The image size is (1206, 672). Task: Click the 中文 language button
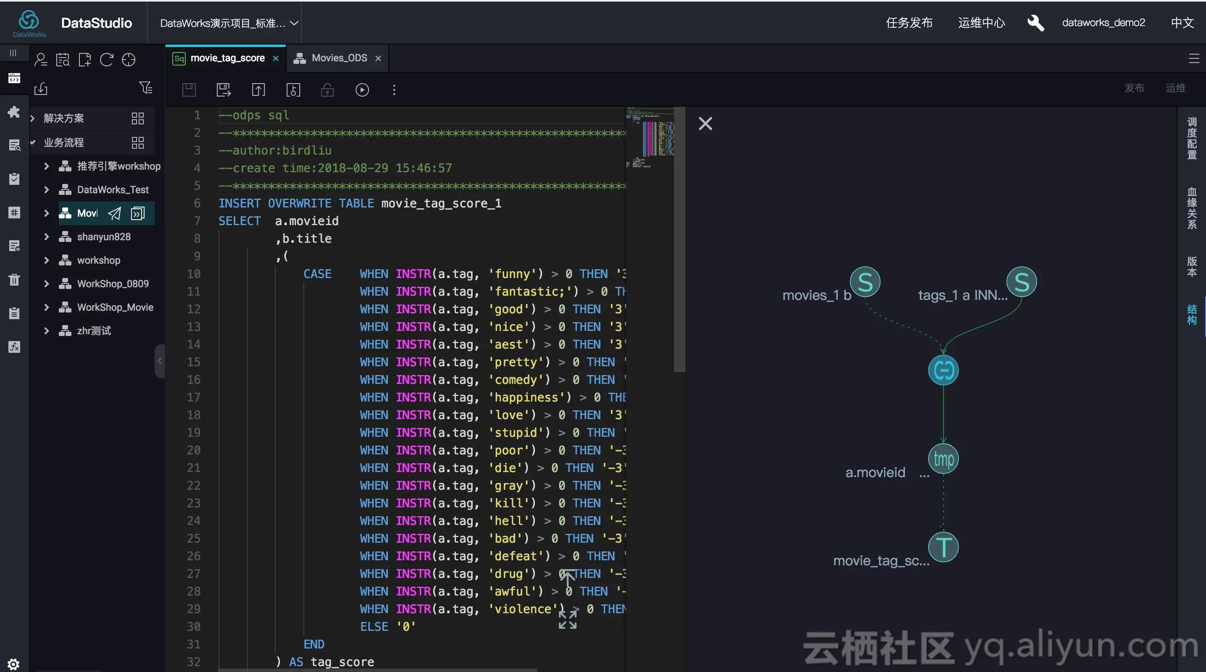(x=1181, y=22)
